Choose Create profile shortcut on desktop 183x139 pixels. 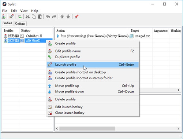point(93,72)
